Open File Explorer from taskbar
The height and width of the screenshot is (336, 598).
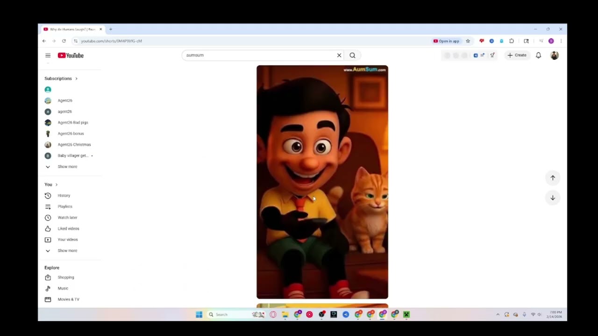(x=285, y=315)
